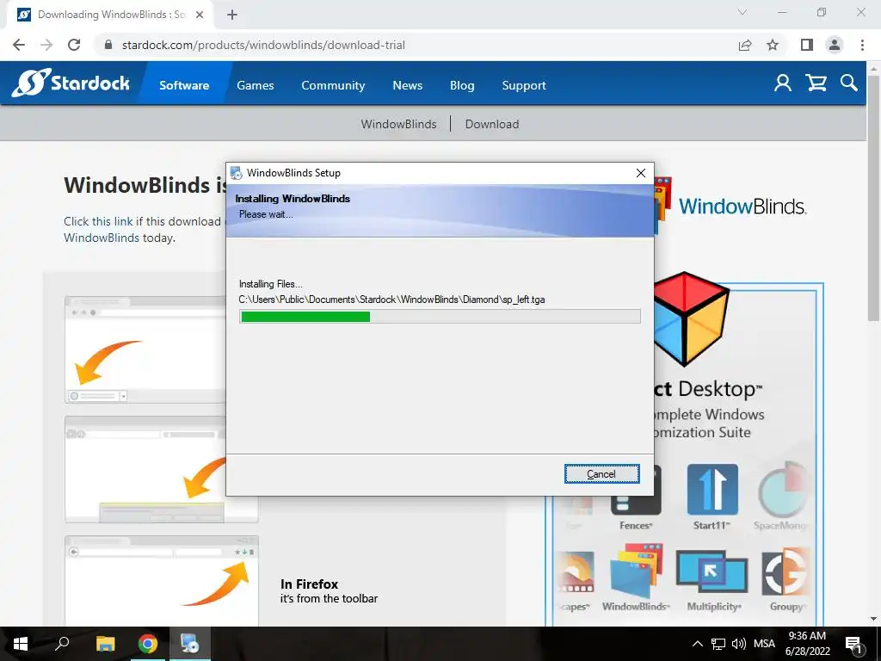The image size is (881, 661).
Task: Open the News menu
Action: (x=407, y=85)
